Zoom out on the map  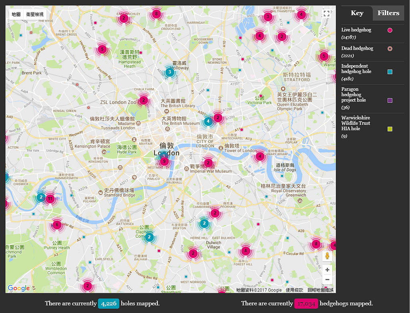coord(327,280)
